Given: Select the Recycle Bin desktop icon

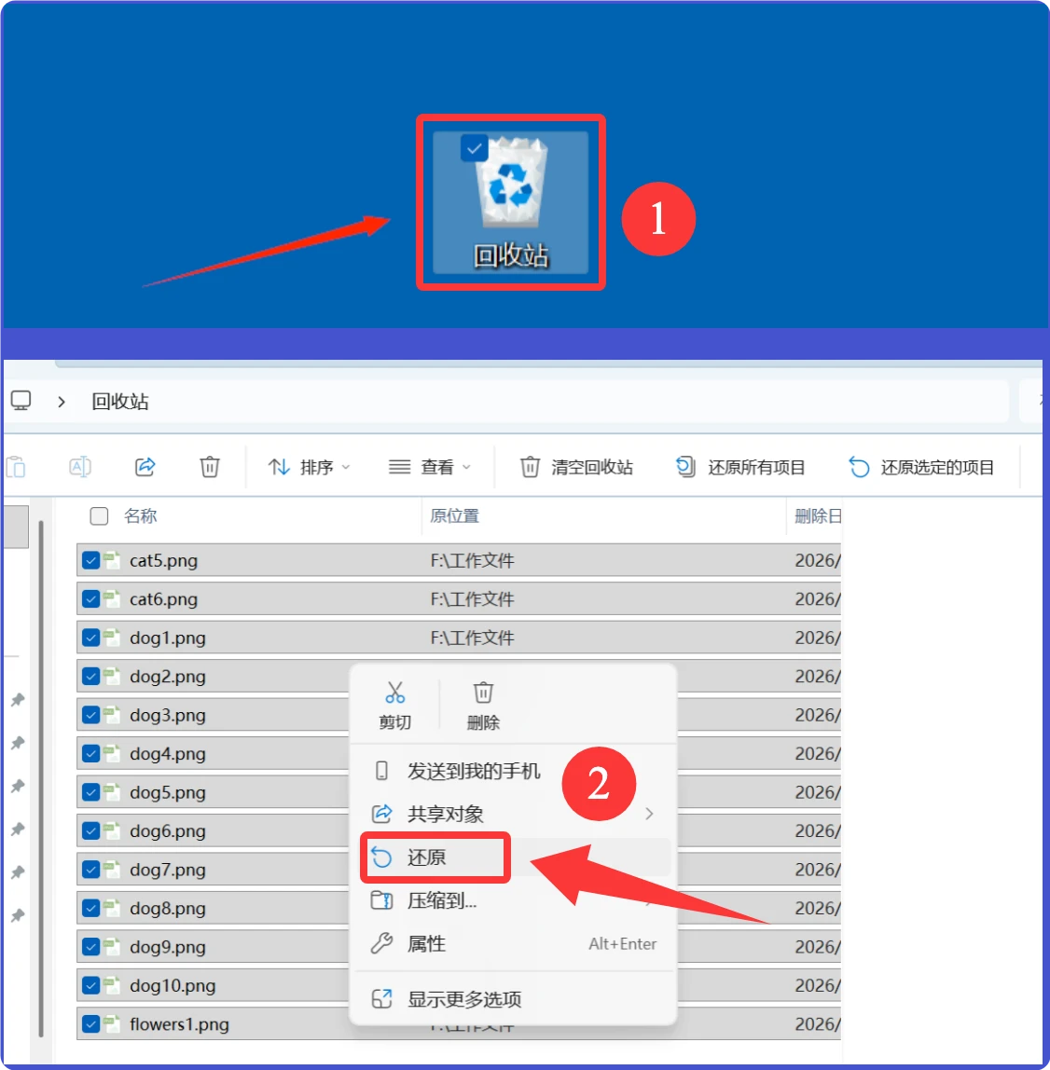Looking at the screenshot, I should [511, 202].
